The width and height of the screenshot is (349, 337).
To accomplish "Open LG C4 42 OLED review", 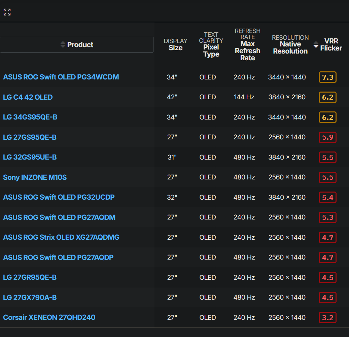I will 28,97.
